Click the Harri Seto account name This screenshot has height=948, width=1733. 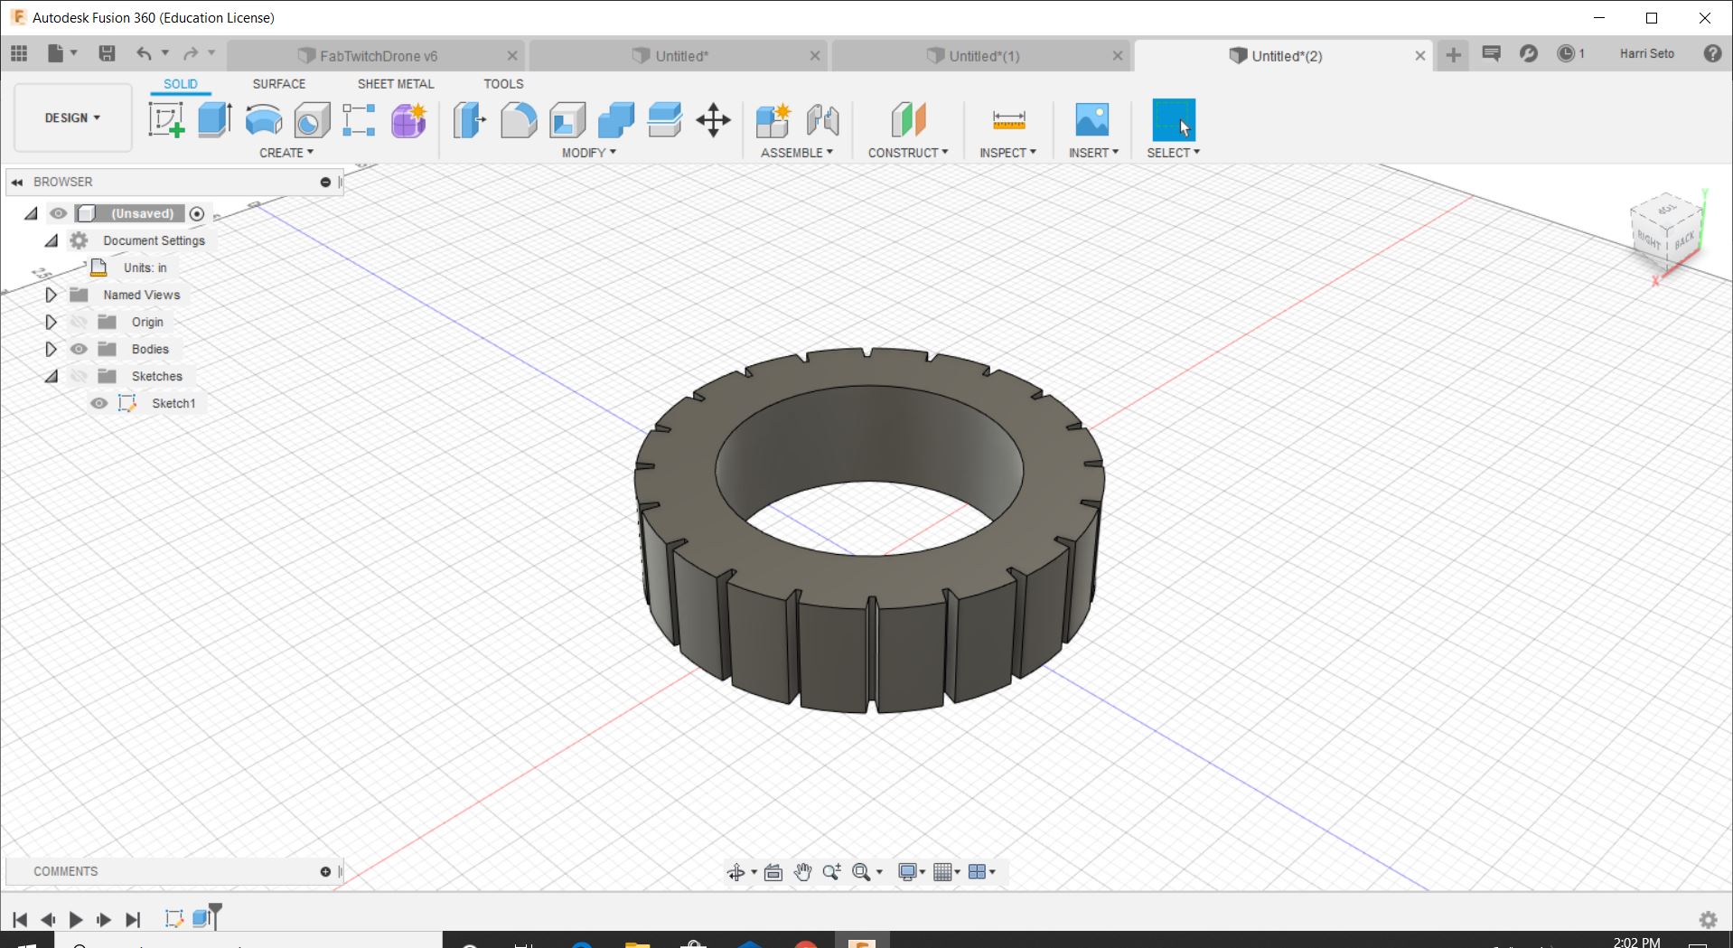click(1646, 53)
